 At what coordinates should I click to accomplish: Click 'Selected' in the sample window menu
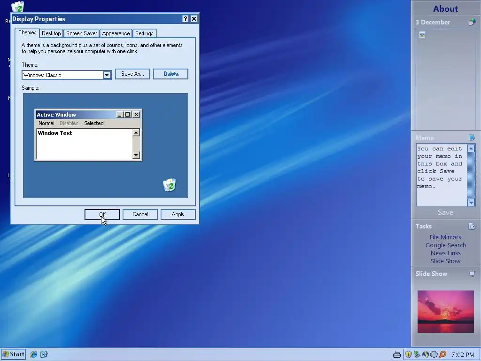click(x=94, y=123)
